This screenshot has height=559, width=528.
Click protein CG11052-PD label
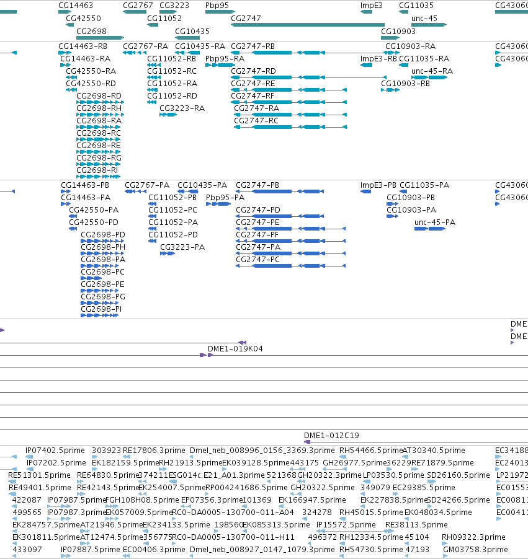(172, 235)
